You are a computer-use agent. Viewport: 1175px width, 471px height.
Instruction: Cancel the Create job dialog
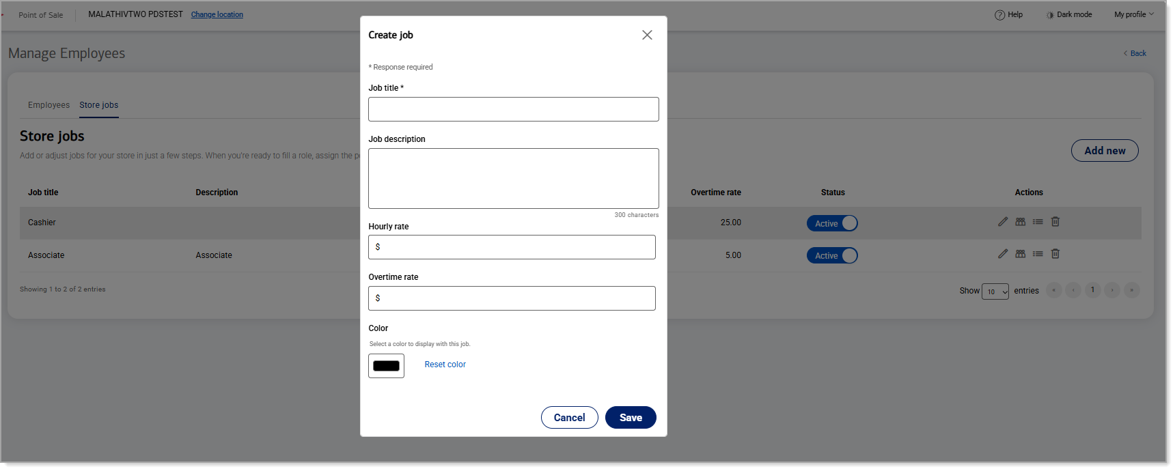[x=570, y=418]
